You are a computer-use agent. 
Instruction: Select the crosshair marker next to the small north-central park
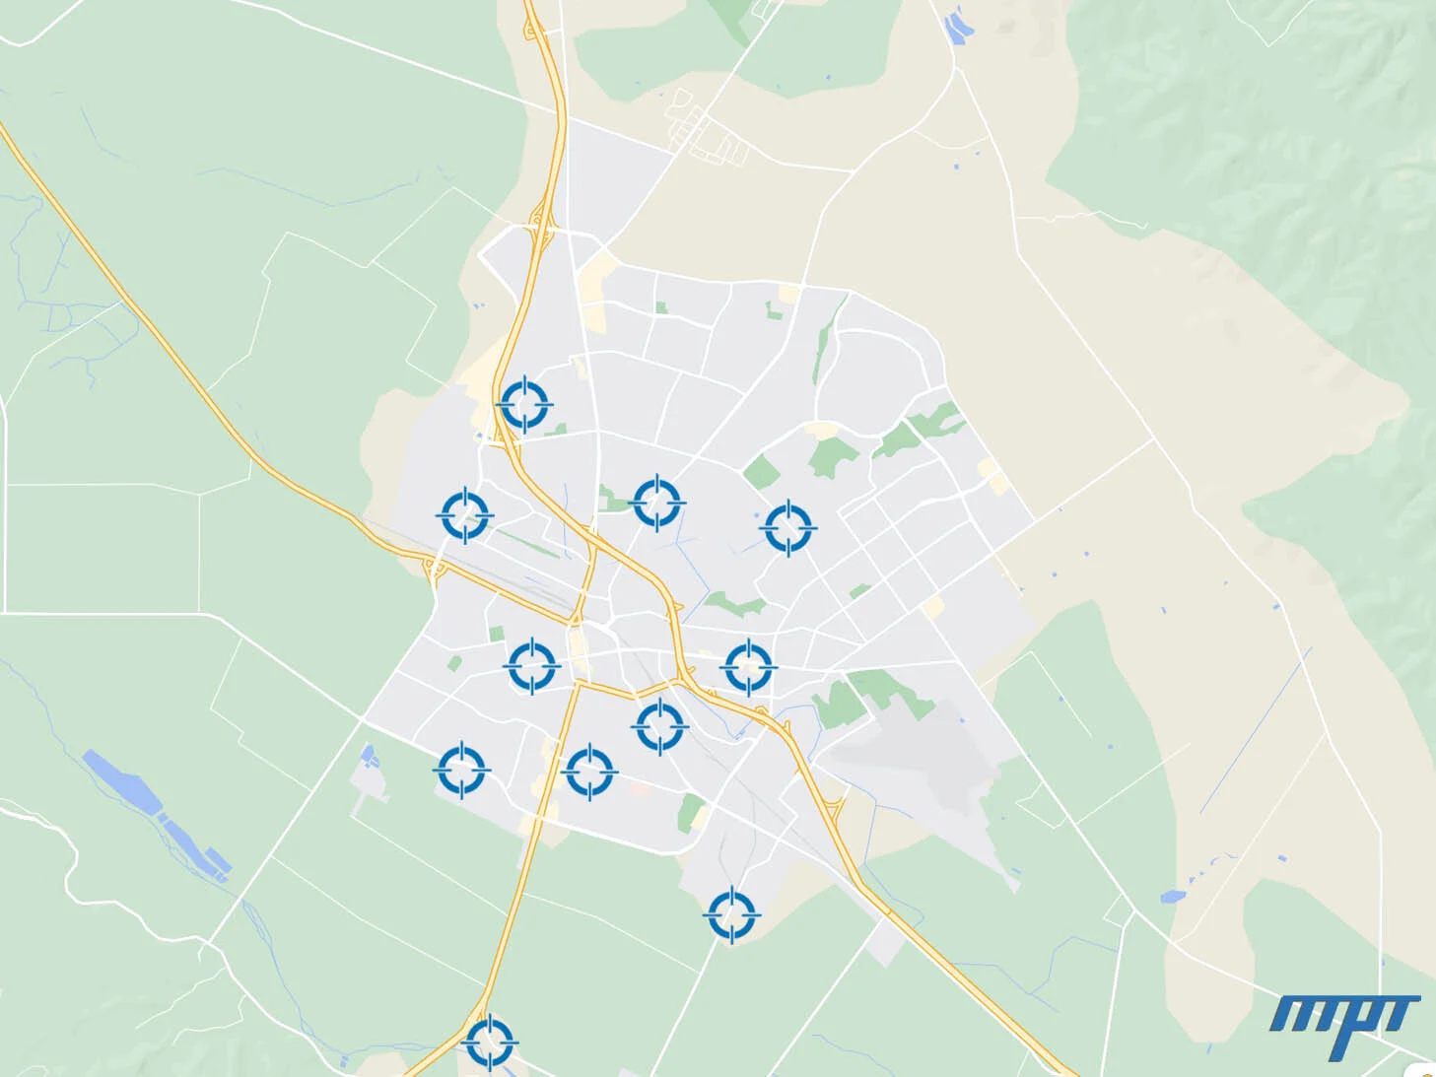[x=657, y=503]
